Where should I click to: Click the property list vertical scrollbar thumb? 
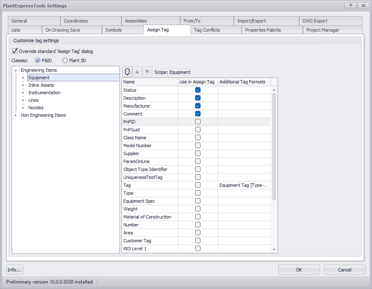pos(274,147)
